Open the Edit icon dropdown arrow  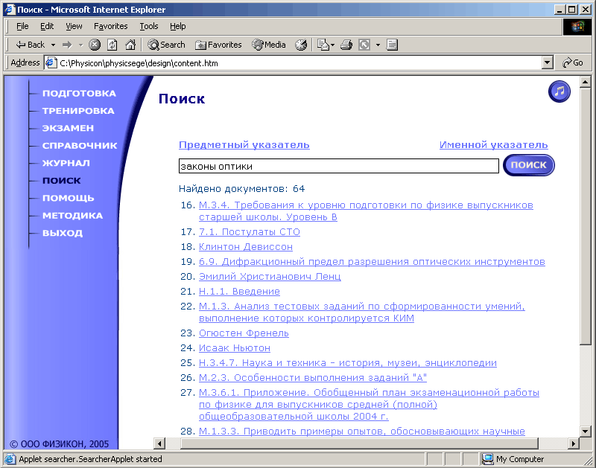[378, 45]
